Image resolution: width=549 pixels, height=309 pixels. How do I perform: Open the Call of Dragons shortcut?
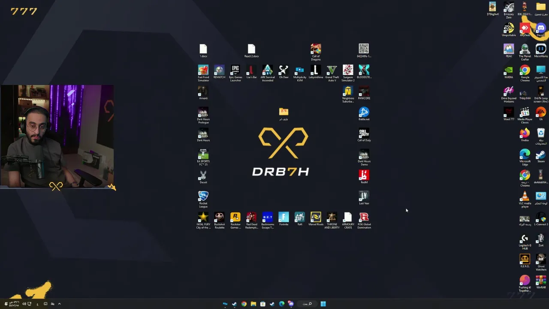[316, 52]
